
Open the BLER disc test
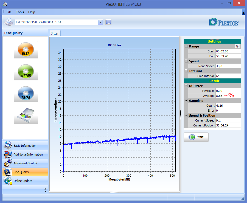[26, 50]
